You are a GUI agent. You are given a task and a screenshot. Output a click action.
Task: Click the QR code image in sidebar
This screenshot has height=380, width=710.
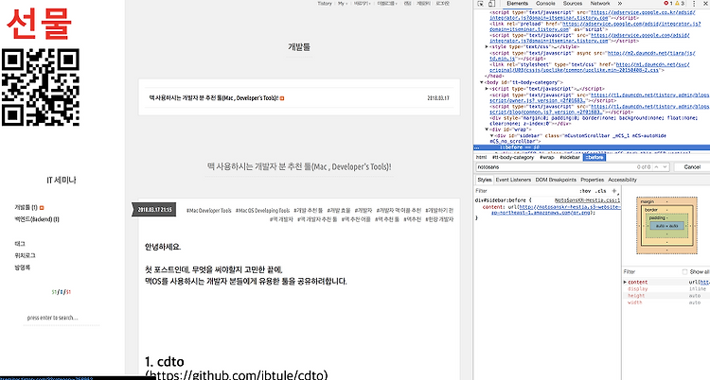[41, 87]
